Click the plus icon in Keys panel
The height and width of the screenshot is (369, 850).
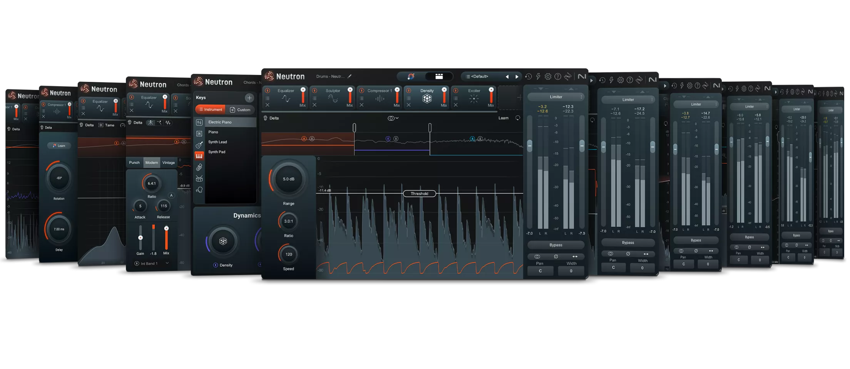[249, 98]
